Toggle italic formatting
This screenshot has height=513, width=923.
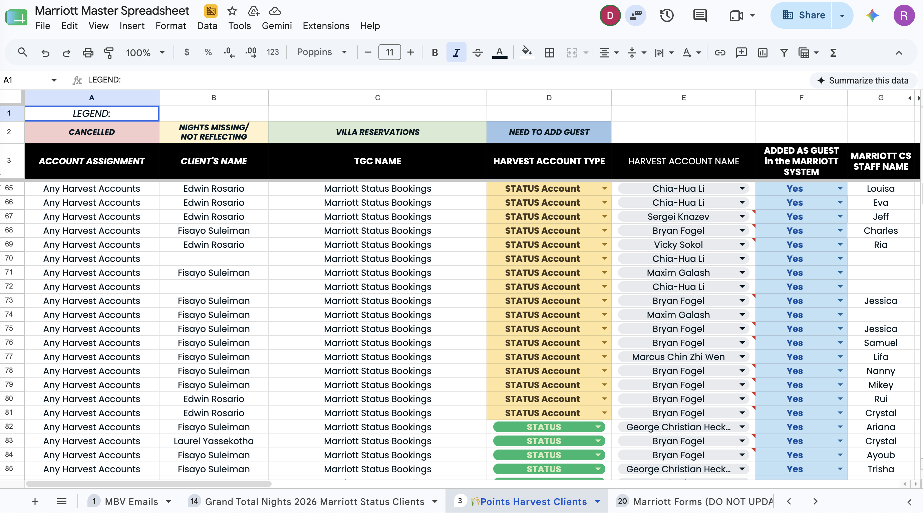456,52
